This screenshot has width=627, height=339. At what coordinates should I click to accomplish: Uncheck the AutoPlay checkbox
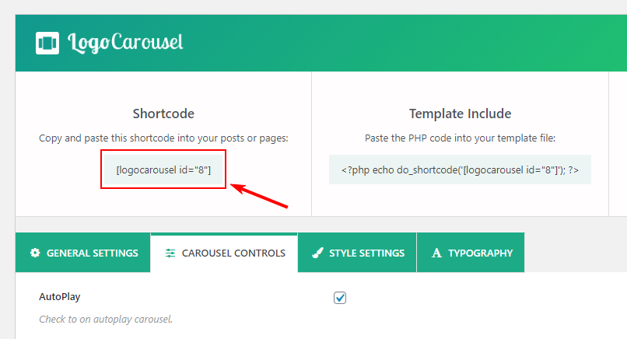click(x=340, y=298)
